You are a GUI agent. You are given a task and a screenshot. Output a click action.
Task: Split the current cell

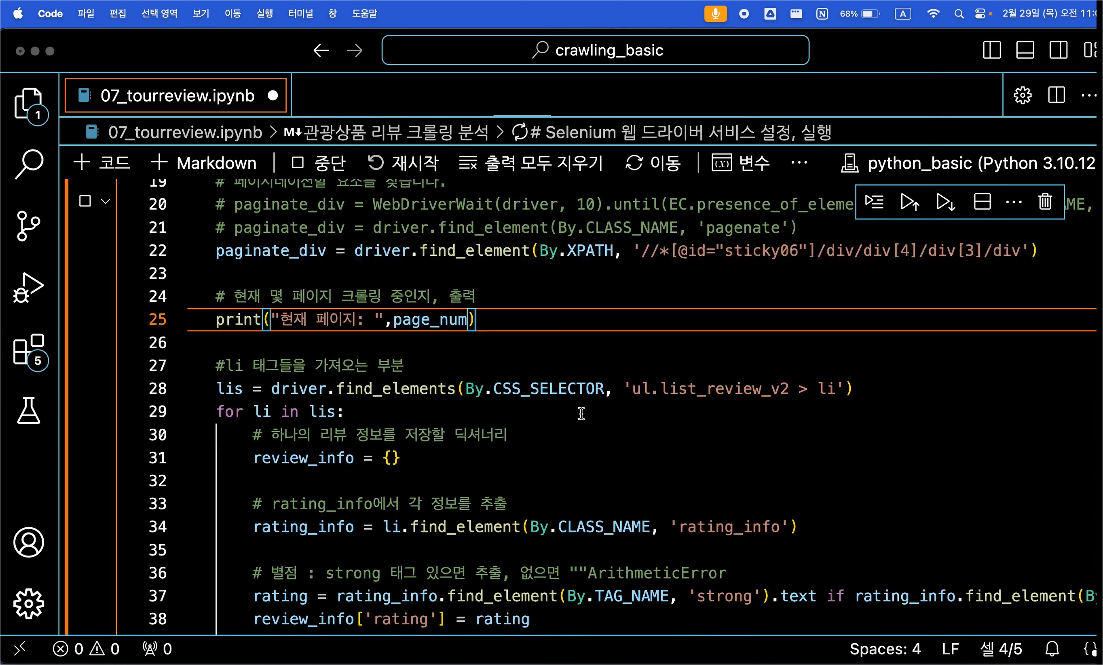pyautogui.click(x=982, y=202)
